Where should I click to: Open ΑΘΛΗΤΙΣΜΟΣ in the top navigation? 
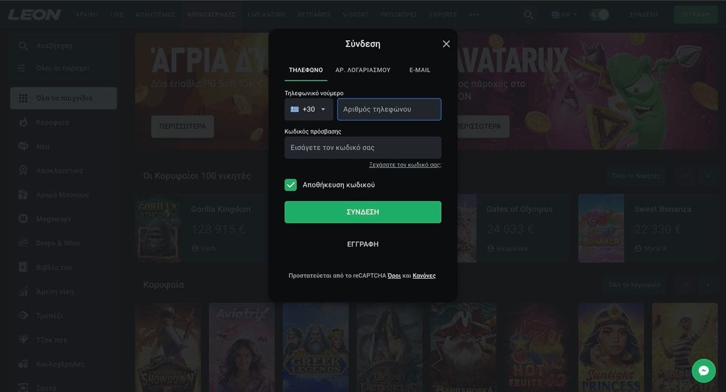tap(155, 15)
